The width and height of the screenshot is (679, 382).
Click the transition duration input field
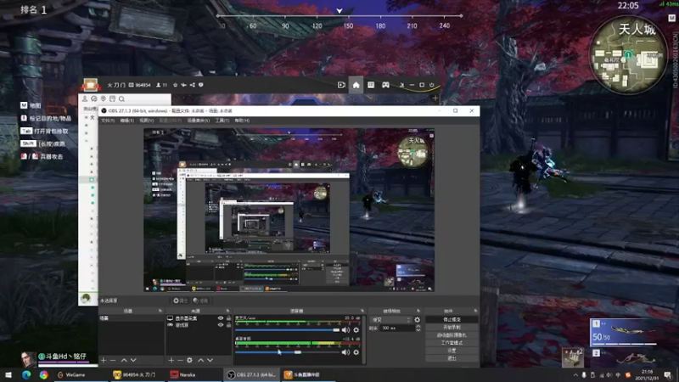[x=396, y=329]
